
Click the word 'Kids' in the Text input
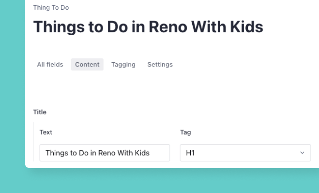[142, 153]
